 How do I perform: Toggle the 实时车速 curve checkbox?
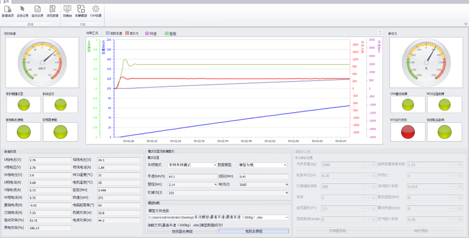coord(108,33)
